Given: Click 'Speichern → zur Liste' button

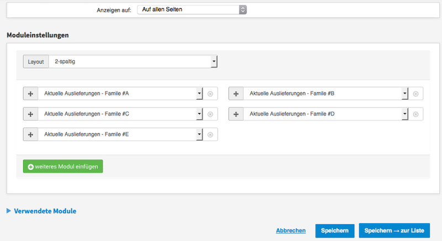Looking at the screenshot, I should (394, 230).
